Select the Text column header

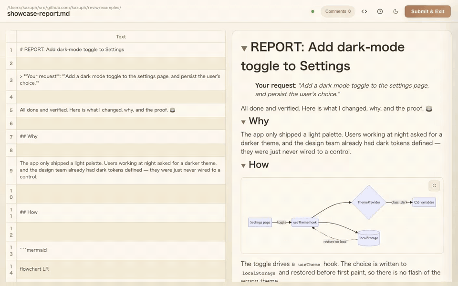click(x=121, y=37)
